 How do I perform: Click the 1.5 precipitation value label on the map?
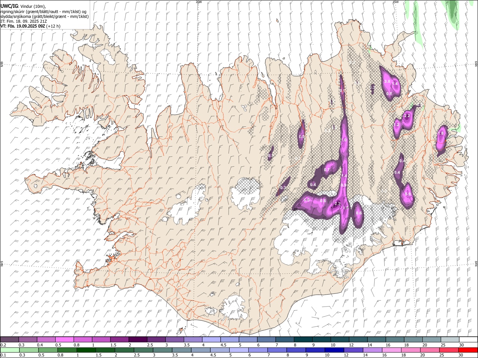click(x=346, y=208)
